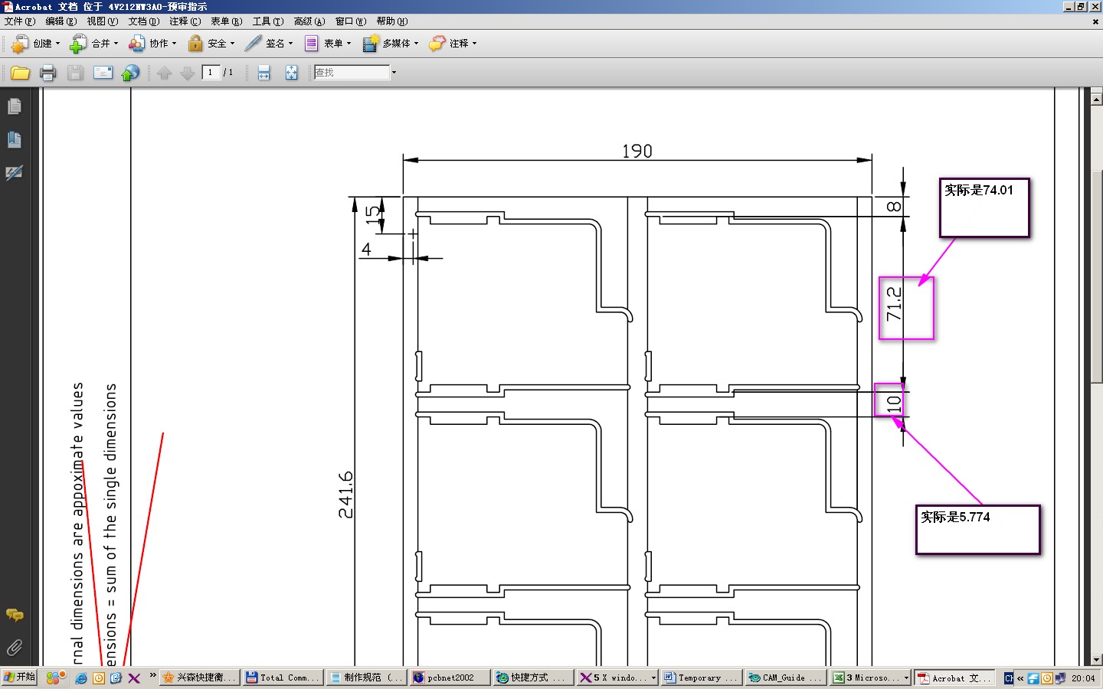Click the Sign pen icon
This screenshot has width=1103, height=689.
coord(253,44)
